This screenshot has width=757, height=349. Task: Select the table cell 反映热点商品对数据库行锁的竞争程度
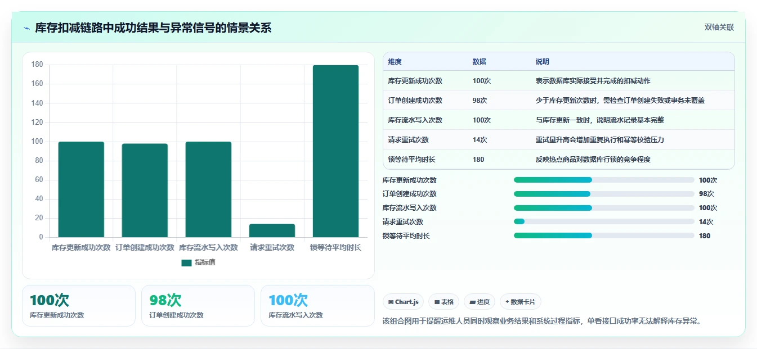pos(593,160)
